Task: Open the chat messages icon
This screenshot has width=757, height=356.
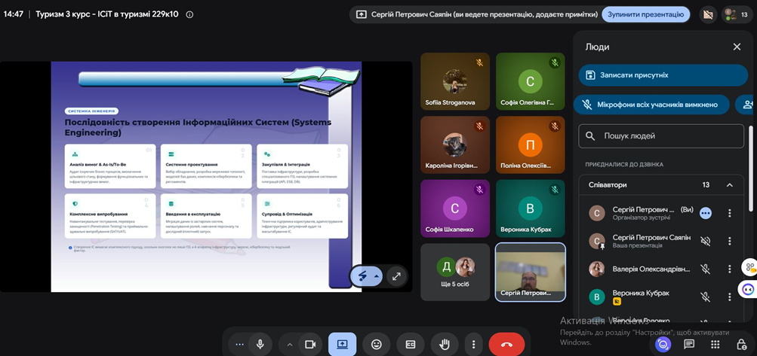Action: click(689, 344)
